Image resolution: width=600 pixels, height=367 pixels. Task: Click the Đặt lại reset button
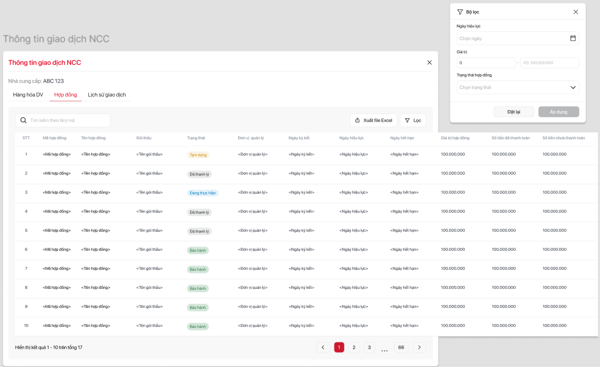[x=513, y=112]
